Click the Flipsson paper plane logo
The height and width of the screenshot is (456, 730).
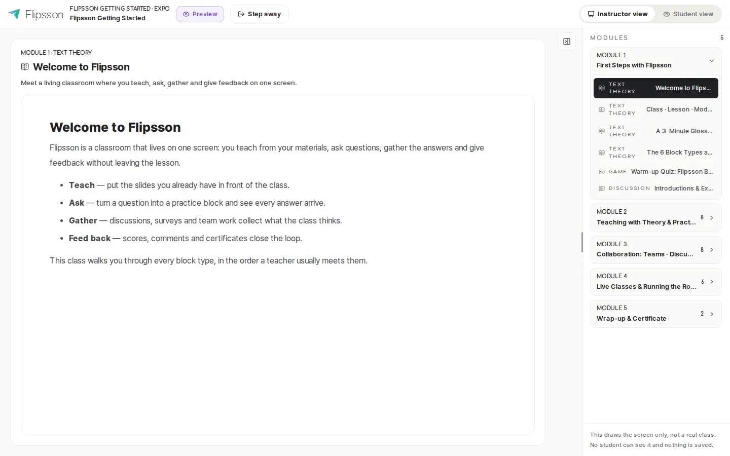click(x=14, y=14)
